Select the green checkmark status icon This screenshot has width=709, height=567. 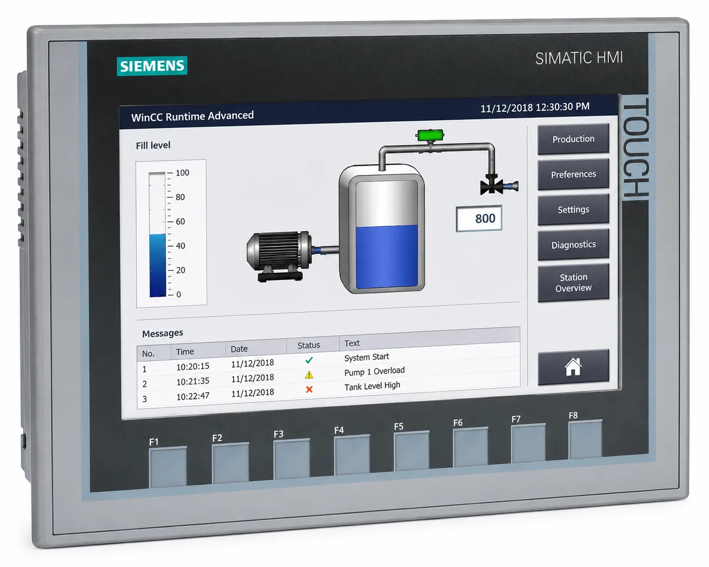(309, 360)
